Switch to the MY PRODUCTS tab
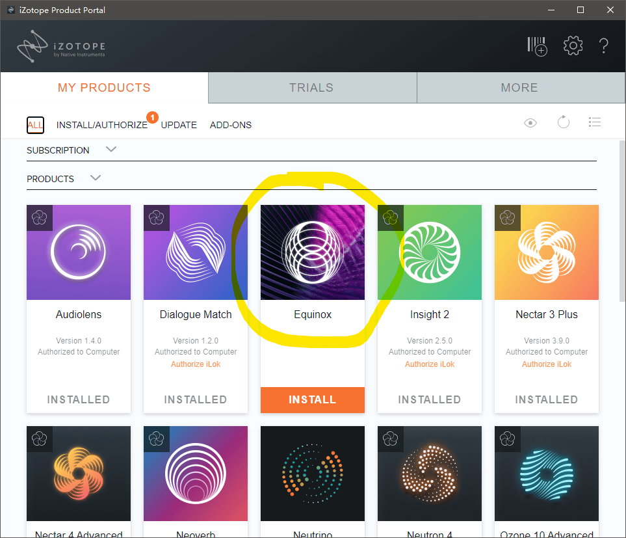 point(104,87)
